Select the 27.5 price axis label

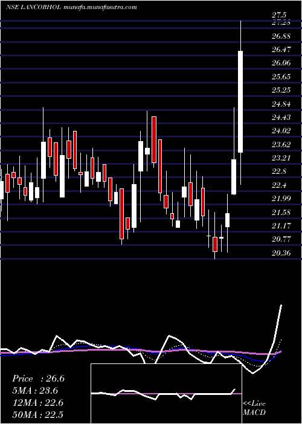(279, 15)
